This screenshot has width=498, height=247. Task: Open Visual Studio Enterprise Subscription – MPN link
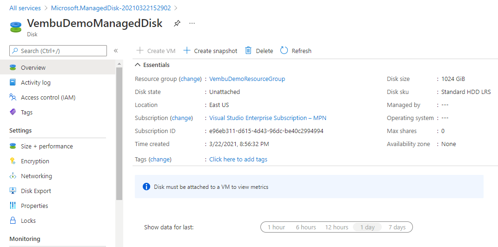[268, 118]
